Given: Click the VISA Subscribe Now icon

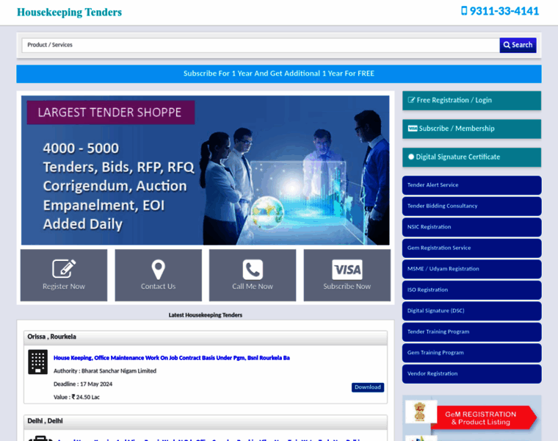Looking at the screenshot, I should tap(347, 269).
